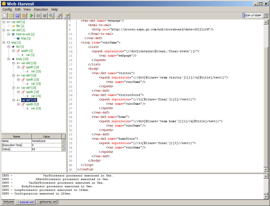Switch to the Welcome tab
This screenshot has height=206, width=270.
[x=8, y=202]
